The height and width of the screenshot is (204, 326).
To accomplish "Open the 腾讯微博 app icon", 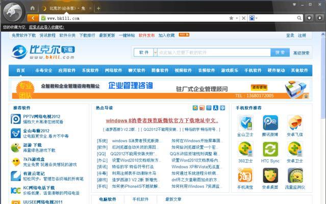I will (x=270, y=123).
